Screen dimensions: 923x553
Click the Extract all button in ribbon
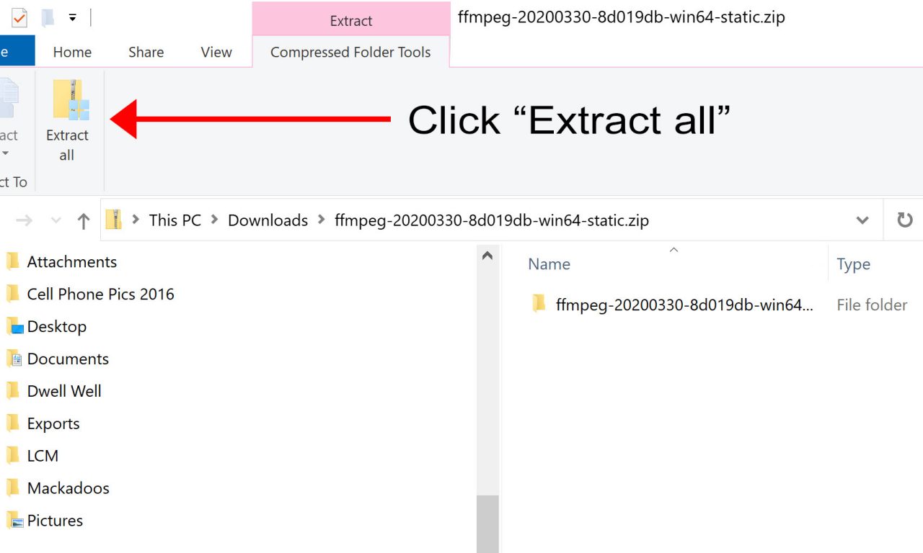click(68, 121)
